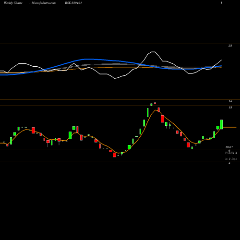Click the '13' price level label
This screenshot has height=240, width=240.
tap(230, 108)
